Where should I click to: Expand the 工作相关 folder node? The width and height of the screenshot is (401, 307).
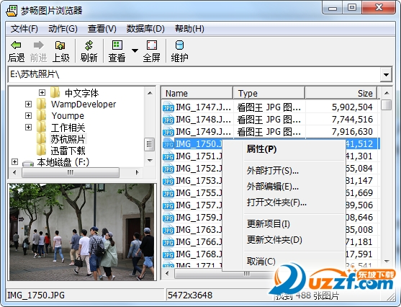[x=28, y=128]
